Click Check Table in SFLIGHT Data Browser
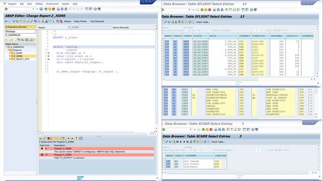 click(x=203, y=22)
